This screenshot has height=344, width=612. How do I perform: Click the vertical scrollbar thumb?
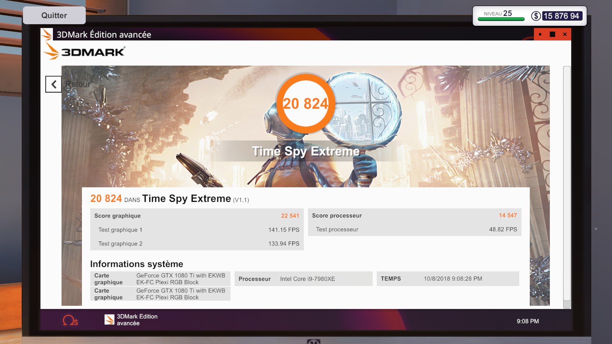(567, 183)
